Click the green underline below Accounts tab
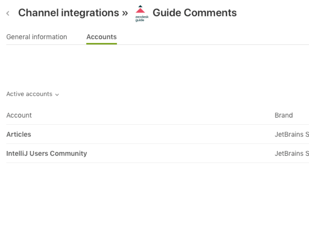 (x=101, y=44)
